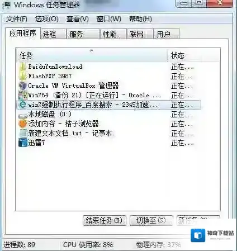Select the BaiduYunDownload folder icon
Viewport: 237px width, 251px height.
[x=23, y=67]
